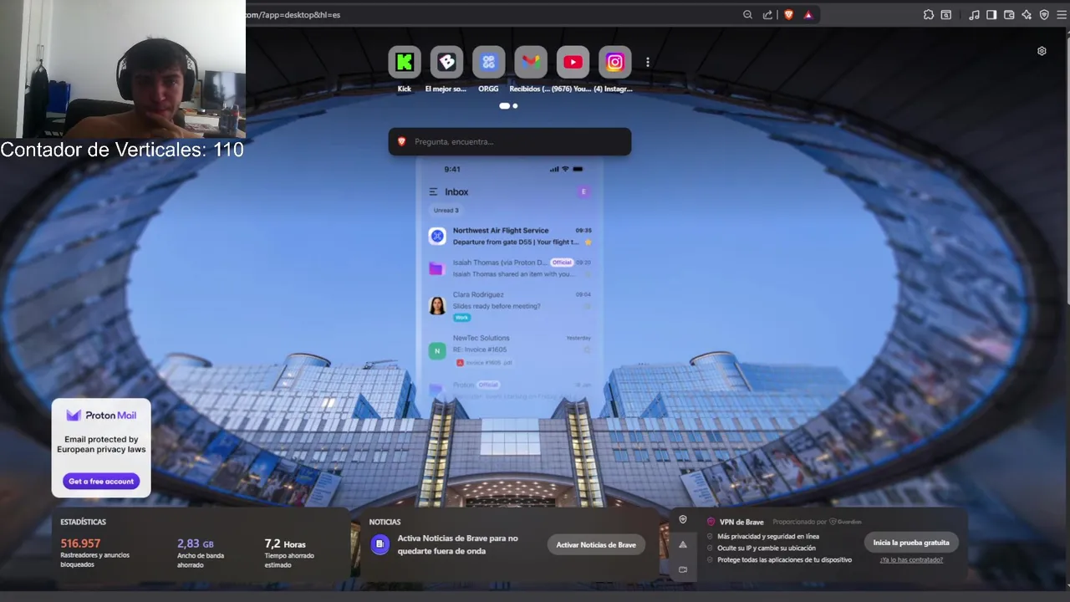Click the Proton Mail logo
This screenshot has width=1070, height=602.
click(x=101, y=415)
